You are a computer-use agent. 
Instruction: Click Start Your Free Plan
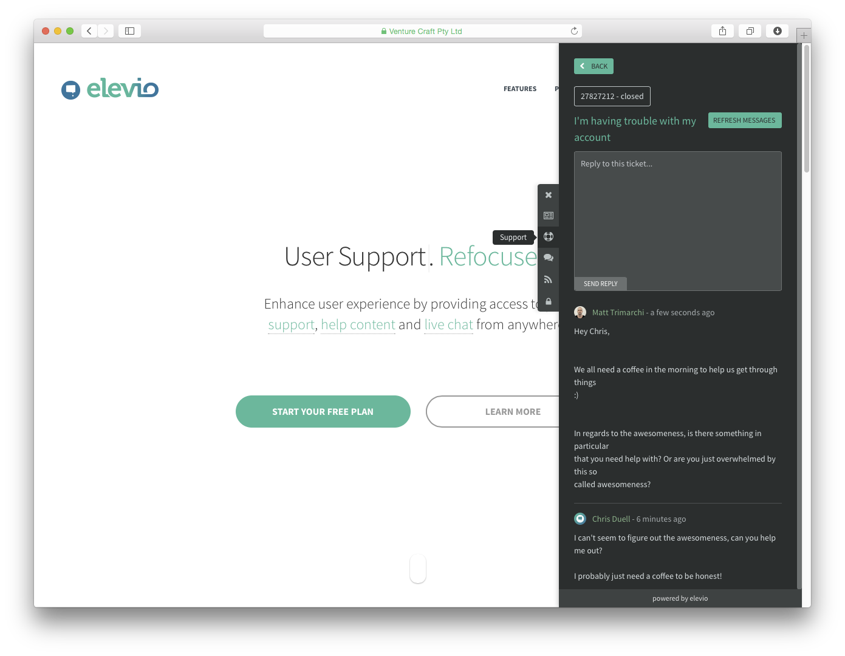323,412
